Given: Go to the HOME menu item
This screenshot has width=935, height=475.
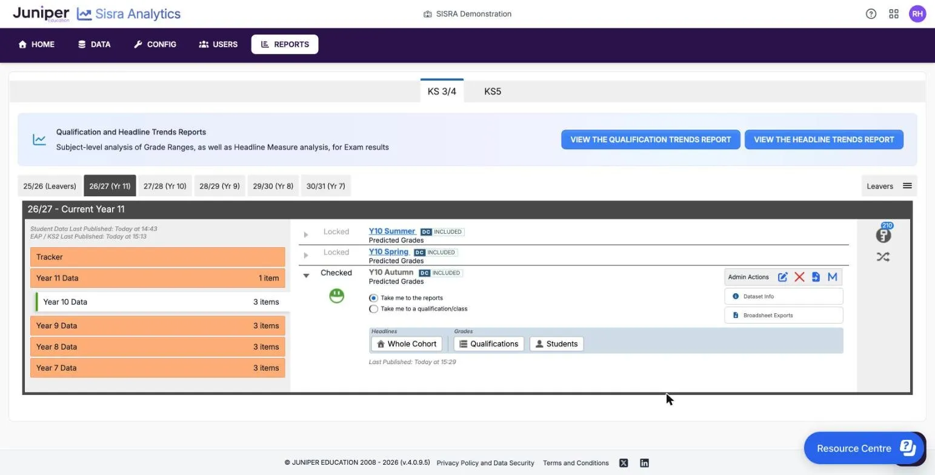Looking at the screenshot, I should pos(36,44).
